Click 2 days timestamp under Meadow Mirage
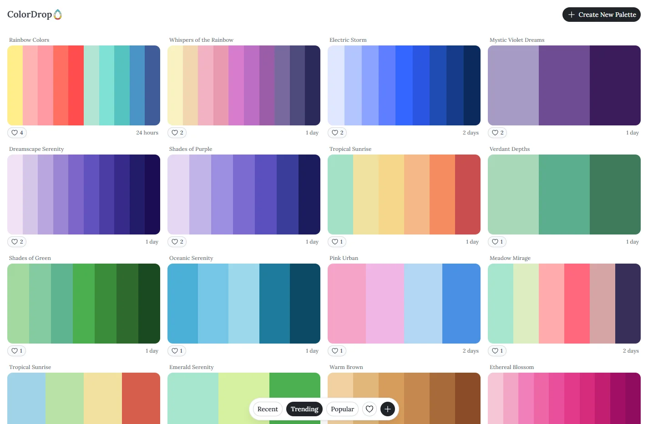Viewport: 648px width, 424px height. point(631,351)
